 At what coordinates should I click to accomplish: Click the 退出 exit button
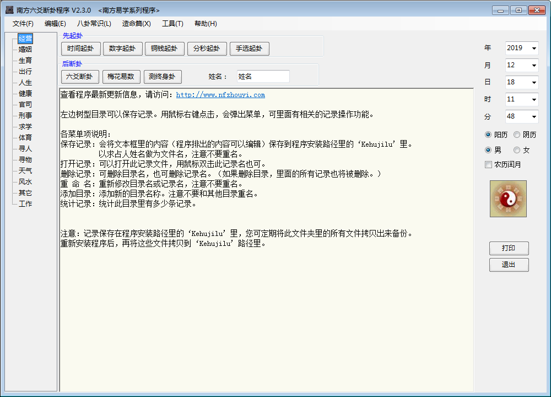click(x=509, y=265)
